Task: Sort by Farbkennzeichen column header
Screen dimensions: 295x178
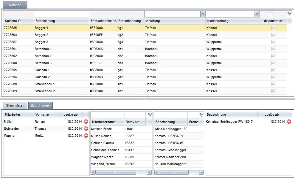Action: pyautogui.click(x=103, y=21)
